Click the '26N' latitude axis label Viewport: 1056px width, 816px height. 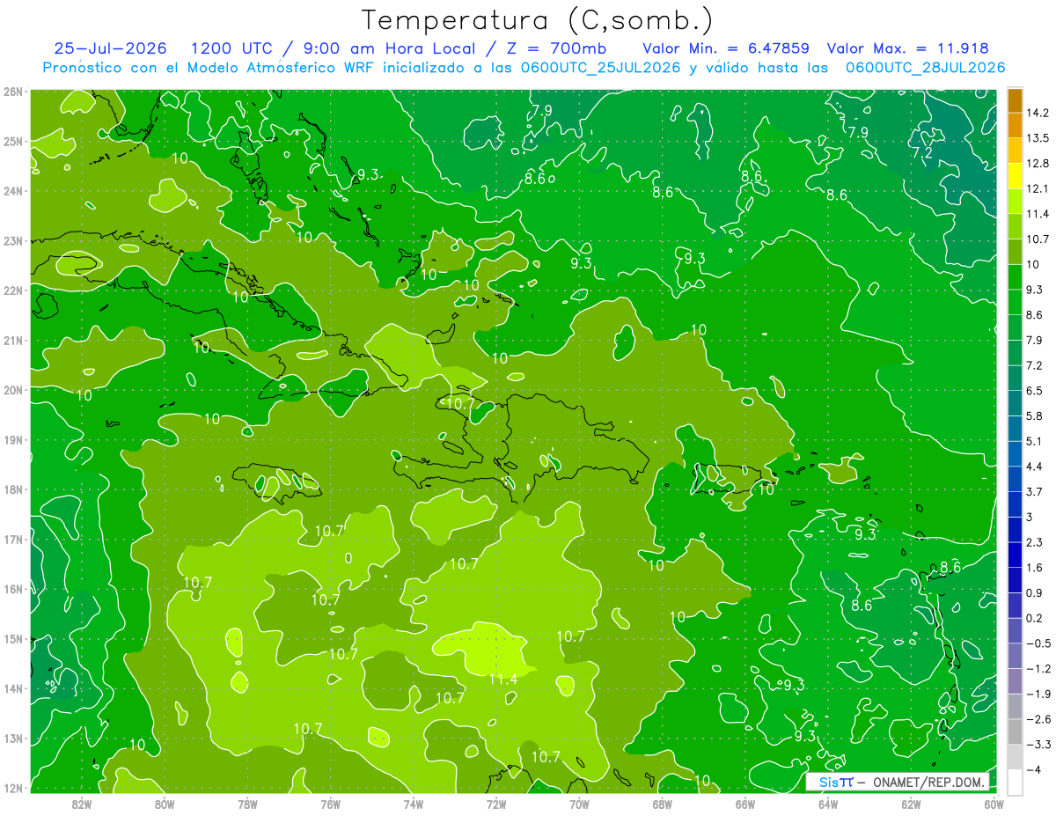(x=12, y=92)
